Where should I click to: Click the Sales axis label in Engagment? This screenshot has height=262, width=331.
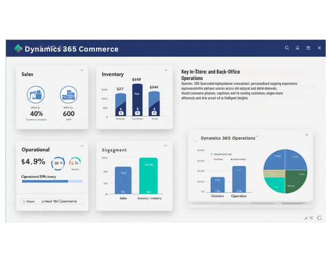[x=123, y=198]
